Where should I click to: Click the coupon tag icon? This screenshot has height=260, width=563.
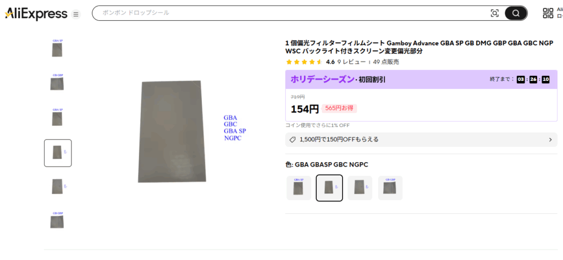coord(292,139)
